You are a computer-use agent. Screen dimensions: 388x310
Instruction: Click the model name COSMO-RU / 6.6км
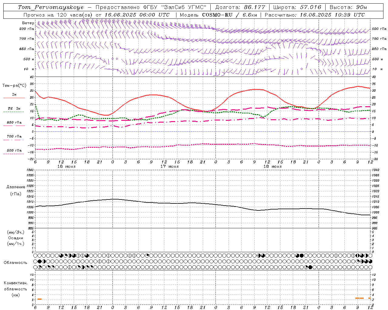click(x=229, y=15)
